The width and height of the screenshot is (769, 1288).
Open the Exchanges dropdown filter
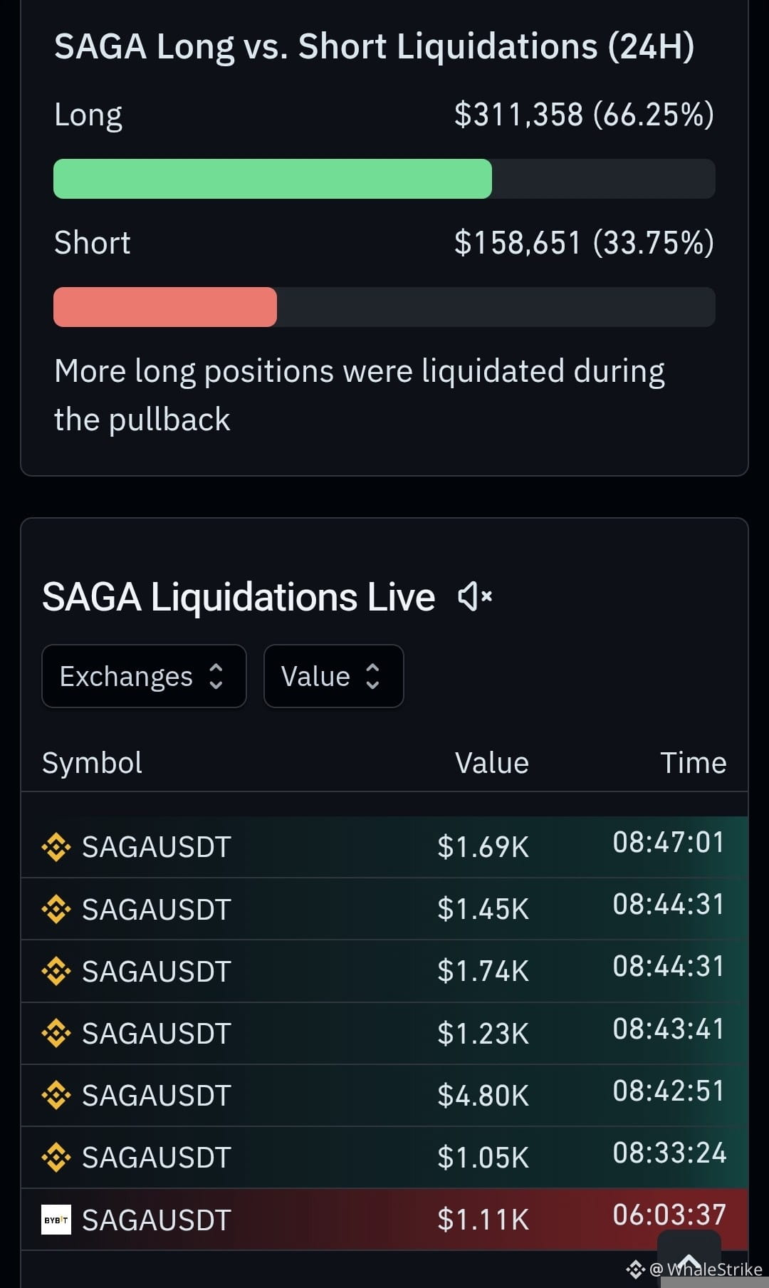coord(144,676)
